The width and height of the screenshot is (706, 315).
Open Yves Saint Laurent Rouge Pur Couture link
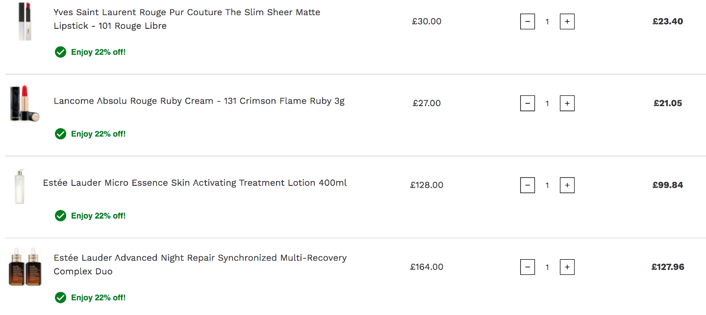pos(187,19)
